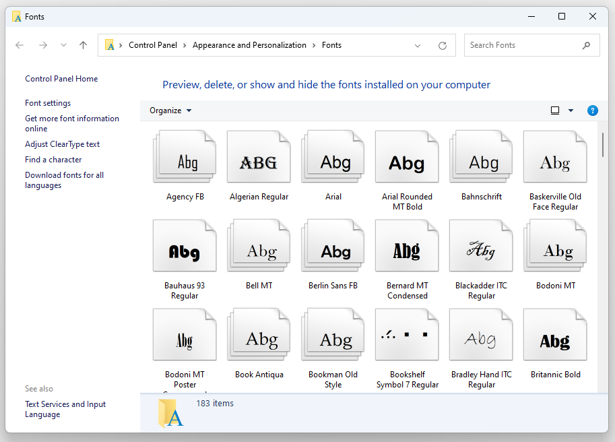Click the 'Bernard MT Condensed' name label
The width and height of the screenshot is (615, 442).
click(x=407, y=290)
